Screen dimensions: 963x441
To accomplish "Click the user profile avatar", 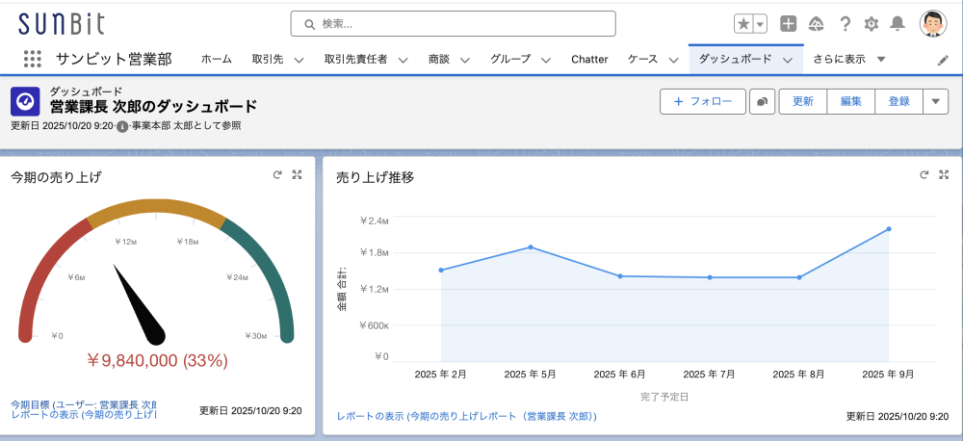I will click(933, 24).
